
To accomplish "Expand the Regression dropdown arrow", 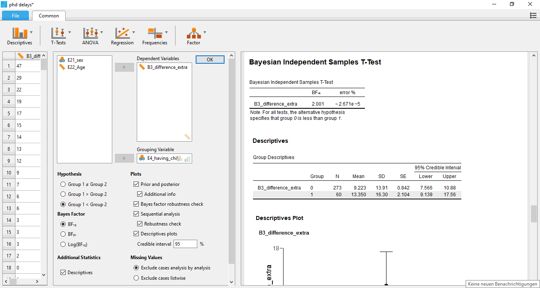I will click(x=134, y=32).
